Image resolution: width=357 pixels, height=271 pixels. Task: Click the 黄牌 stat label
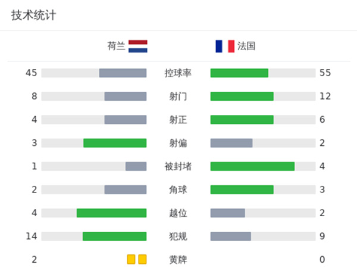pos(178,260)
